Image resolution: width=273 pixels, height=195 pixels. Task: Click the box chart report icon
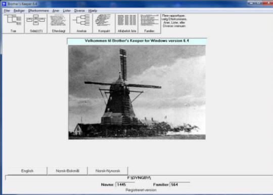coord(36,23)
